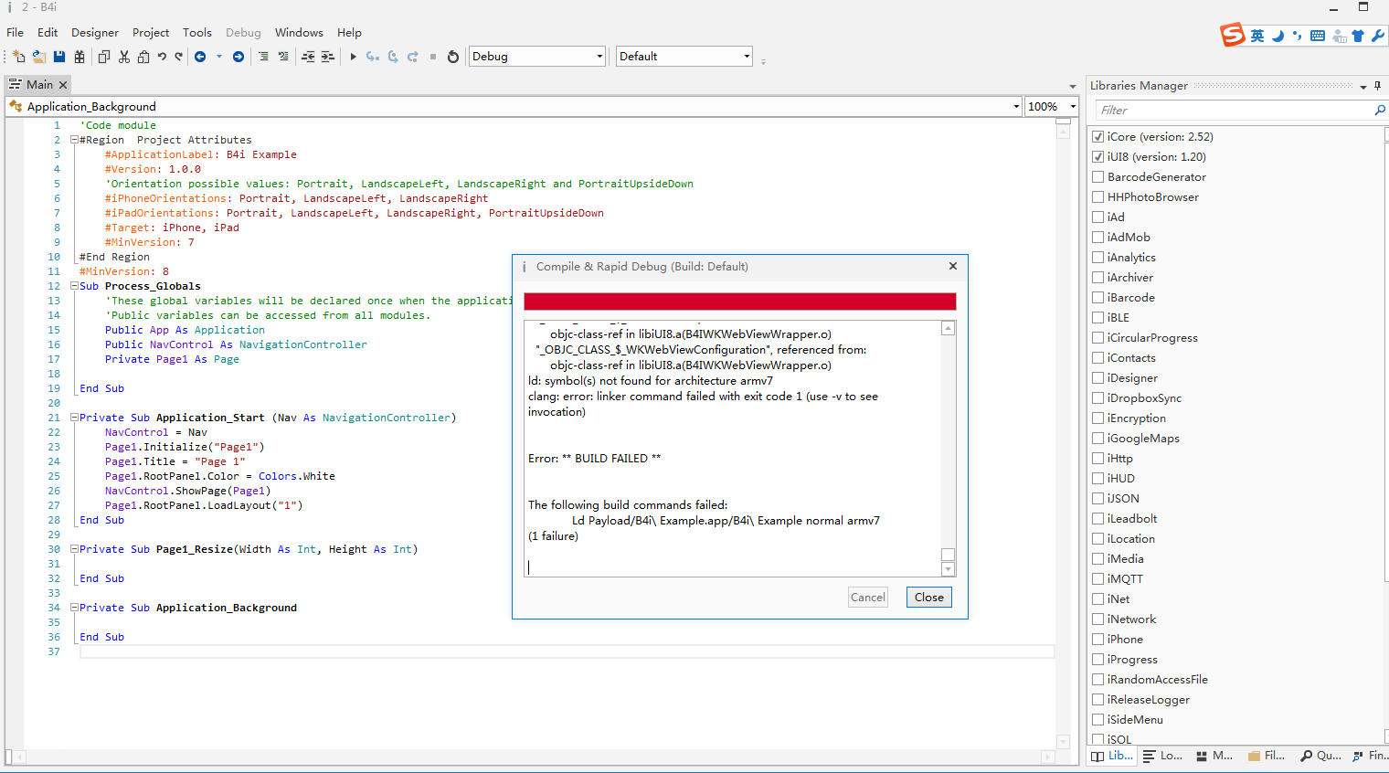Open IME tools wrench icon
This screenshot has height=773, width=1389.
pos(1378,36)
